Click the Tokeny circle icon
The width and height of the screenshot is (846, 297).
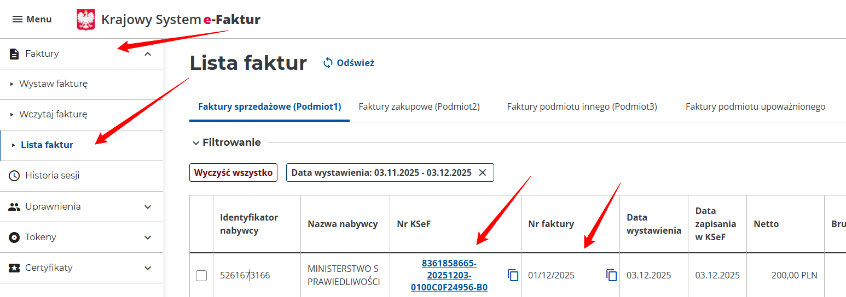pos(14,237)
